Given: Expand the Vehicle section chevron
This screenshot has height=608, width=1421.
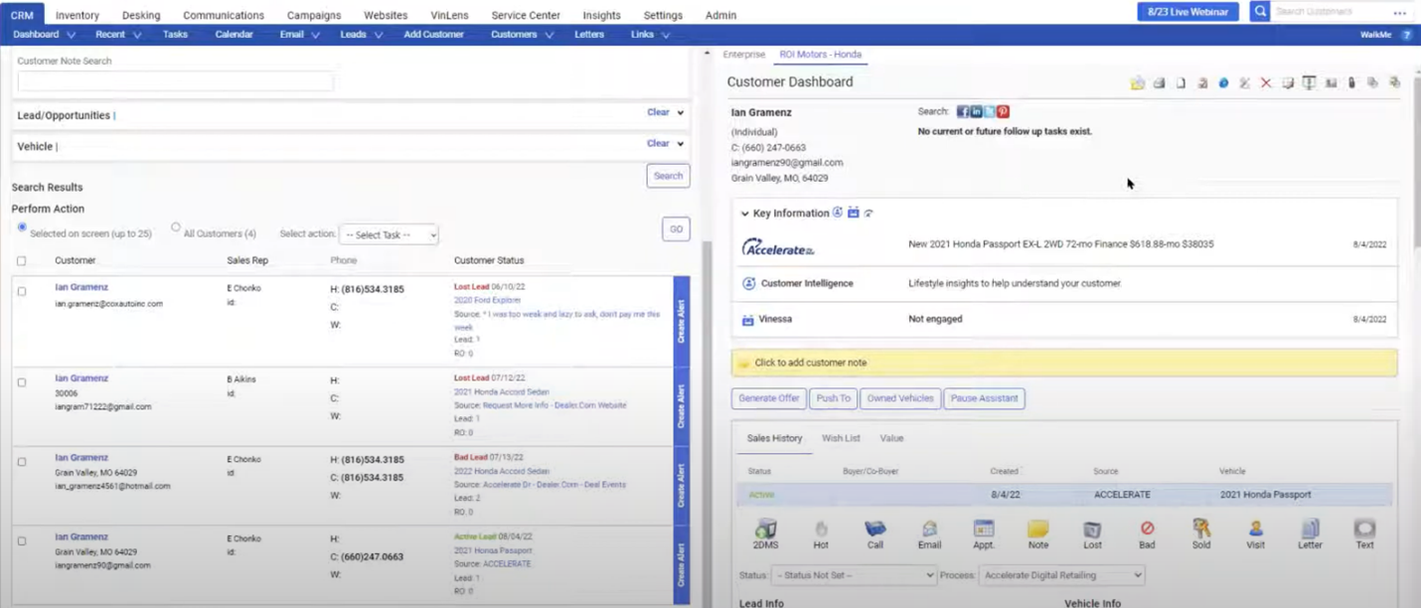Looking at the screenshot, I should pyautogui.click(x=681, y=144).
